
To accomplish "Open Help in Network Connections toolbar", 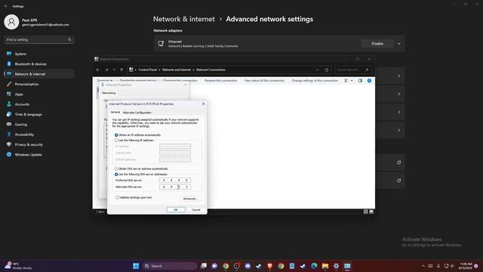I will pyautogui.click(x=369, y=81).
